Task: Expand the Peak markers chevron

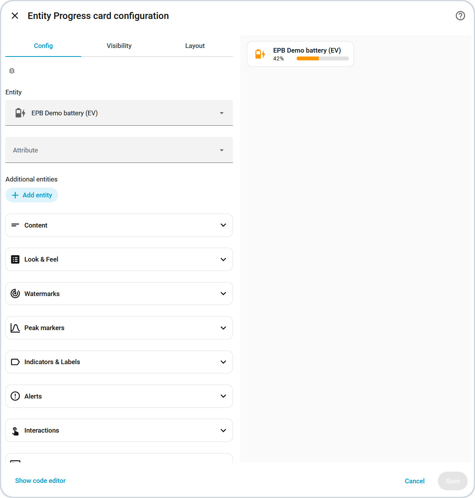Action: click(x=223, y=328)
